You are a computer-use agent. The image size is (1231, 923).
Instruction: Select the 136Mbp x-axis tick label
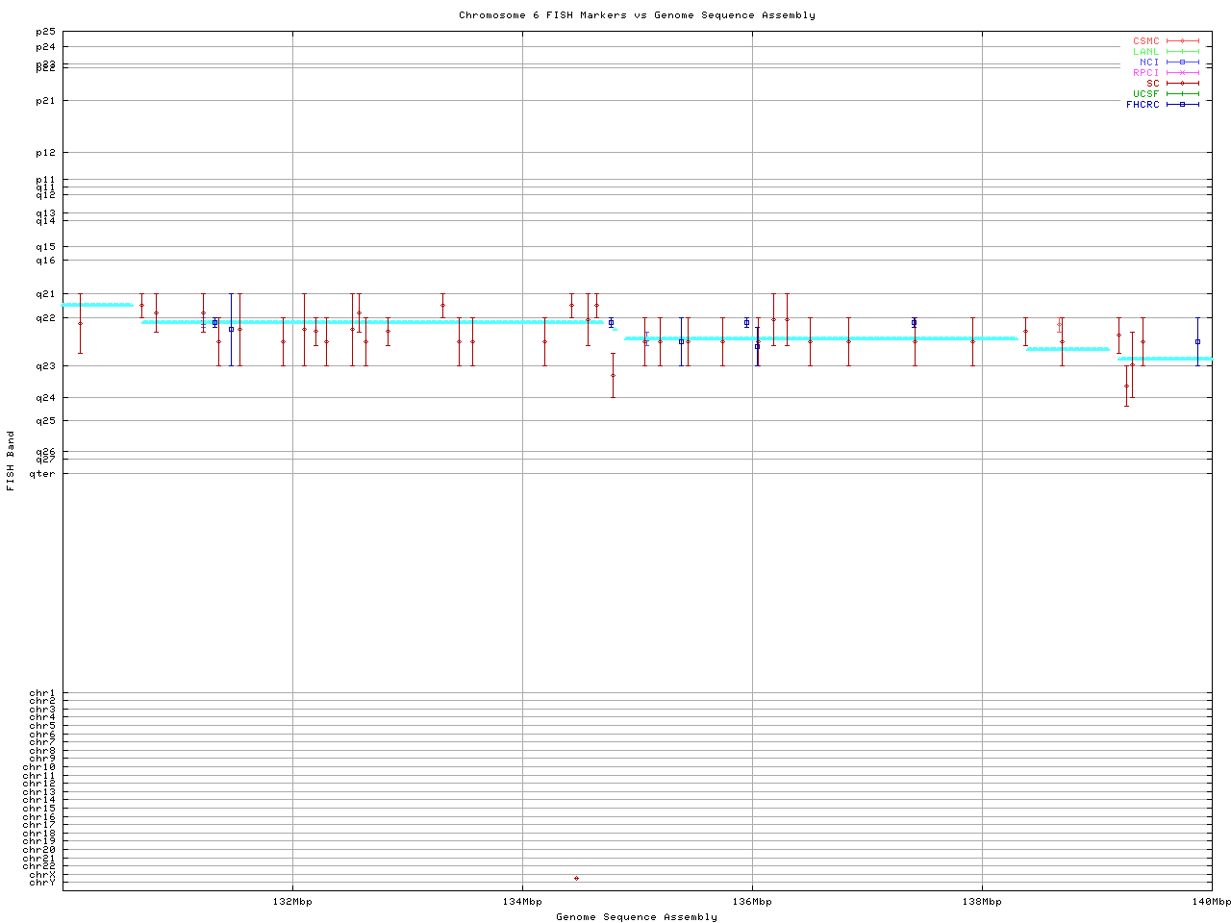click(x=752, y=902)
